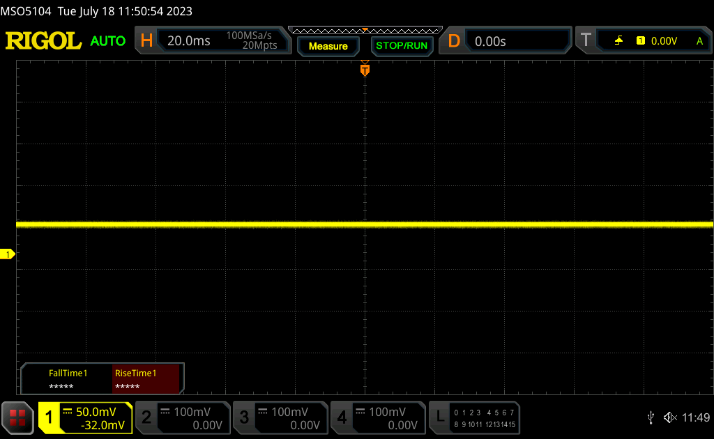Click the MSO5104 date header text
This screenshot has height=439, width=714.
point(96,11)
